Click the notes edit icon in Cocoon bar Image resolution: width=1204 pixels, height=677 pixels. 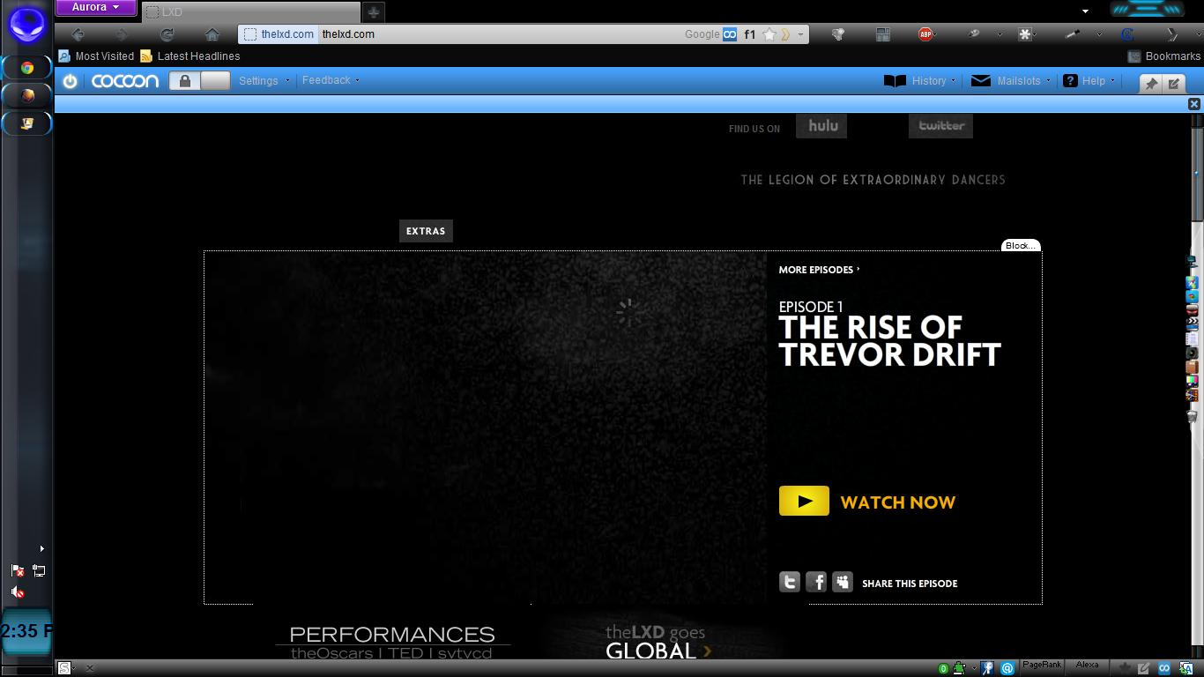point(1174,84)
